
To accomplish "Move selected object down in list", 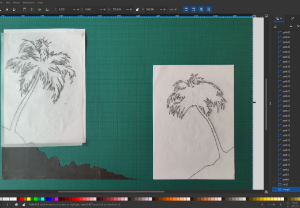I will [298, 27].
